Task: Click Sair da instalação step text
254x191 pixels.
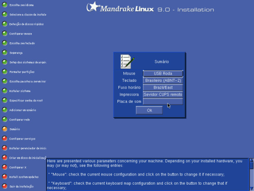Action: (22, 186)
